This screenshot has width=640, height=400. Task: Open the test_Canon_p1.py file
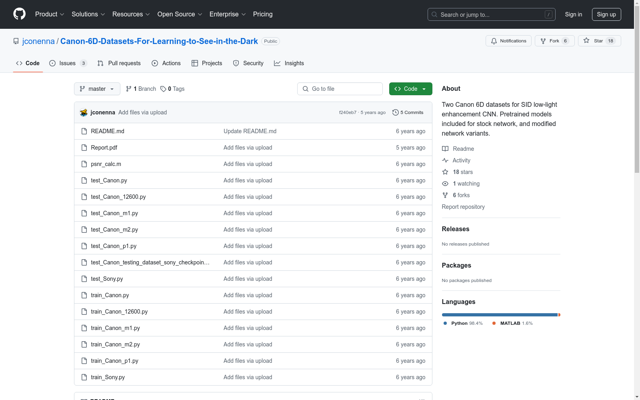pos(114,246)
